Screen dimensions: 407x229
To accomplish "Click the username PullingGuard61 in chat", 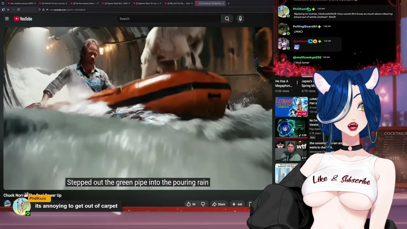I will click(305, 26).
